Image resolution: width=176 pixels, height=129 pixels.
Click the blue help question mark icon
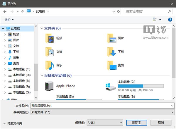(x=170, y=20)
